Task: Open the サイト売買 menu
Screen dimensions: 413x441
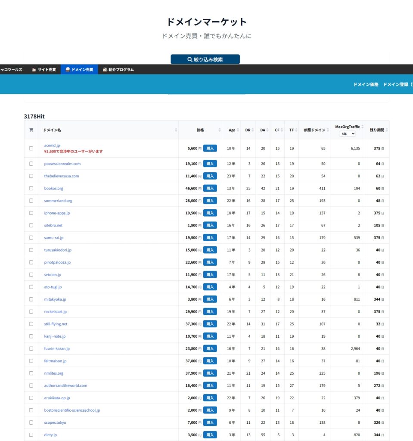Action: pyautogui.click(x=44, y=69)
